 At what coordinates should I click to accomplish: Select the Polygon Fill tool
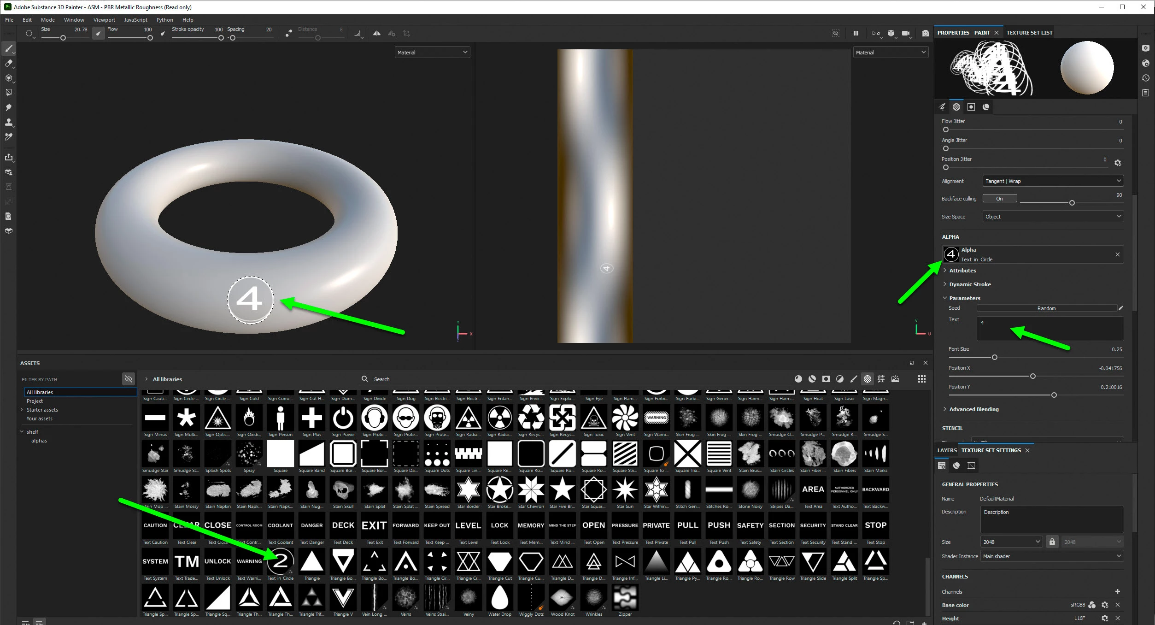(8, 93)
